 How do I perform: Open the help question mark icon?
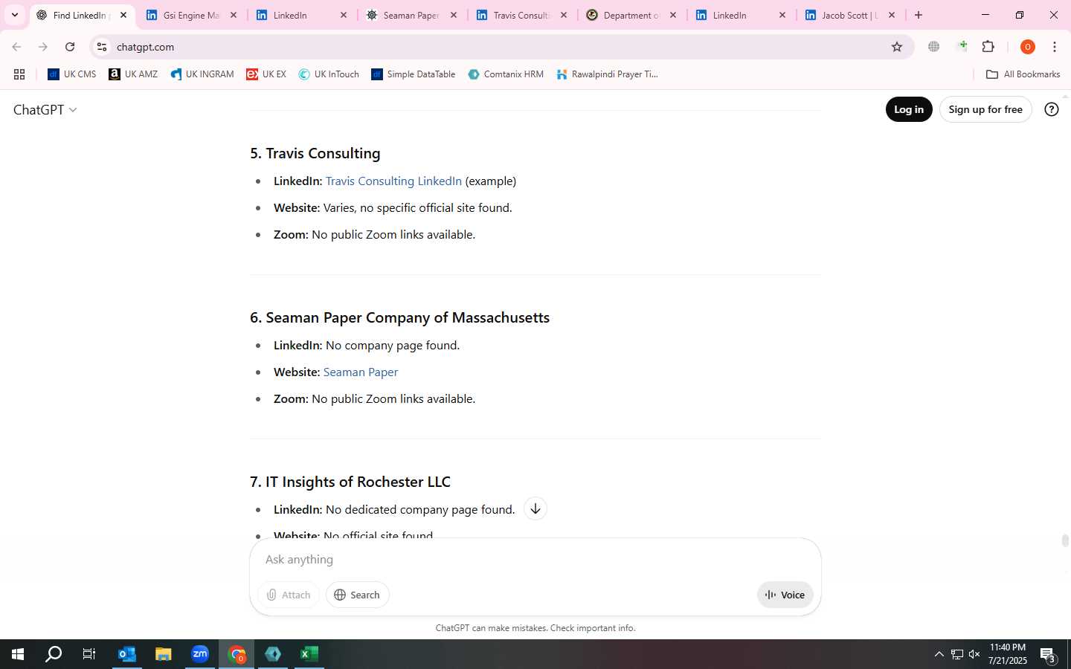1052,109
